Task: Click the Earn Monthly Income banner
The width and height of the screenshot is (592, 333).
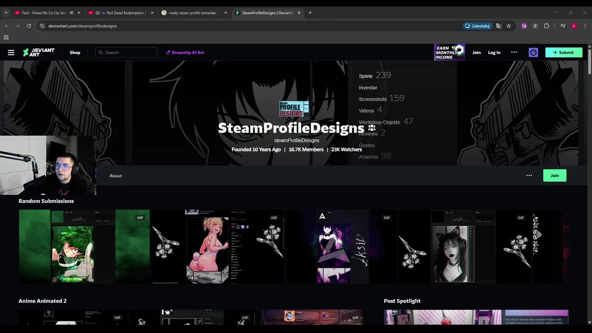Action: pos(449,52)
